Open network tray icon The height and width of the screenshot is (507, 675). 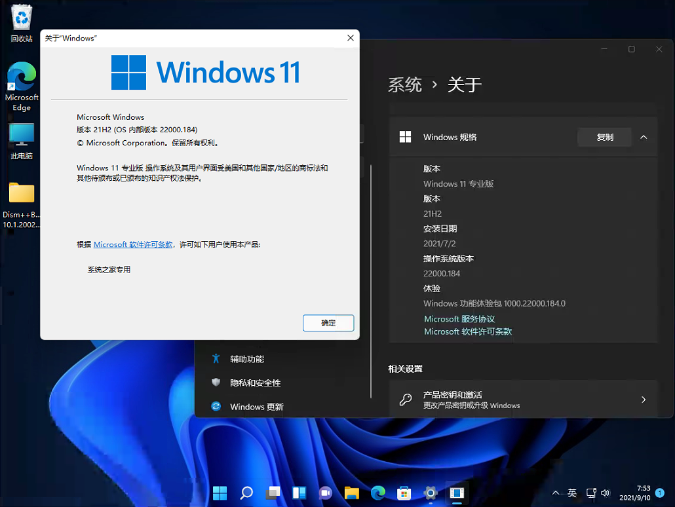[x=591, y=493]
